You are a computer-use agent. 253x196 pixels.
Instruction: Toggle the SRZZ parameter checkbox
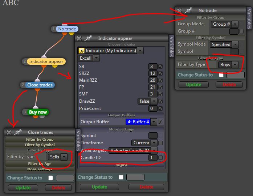160,73
